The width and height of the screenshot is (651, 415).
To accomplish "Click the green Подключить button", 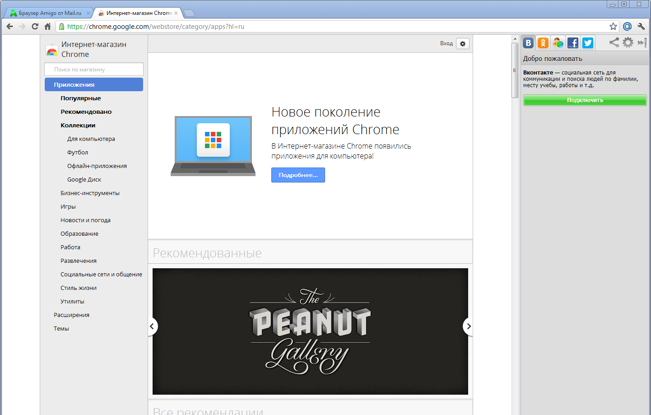I will 585,100.
